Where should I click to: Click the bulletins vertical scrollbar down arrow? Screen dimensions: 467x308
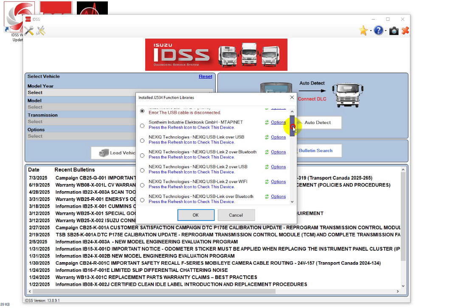click(x=403, y=286)
